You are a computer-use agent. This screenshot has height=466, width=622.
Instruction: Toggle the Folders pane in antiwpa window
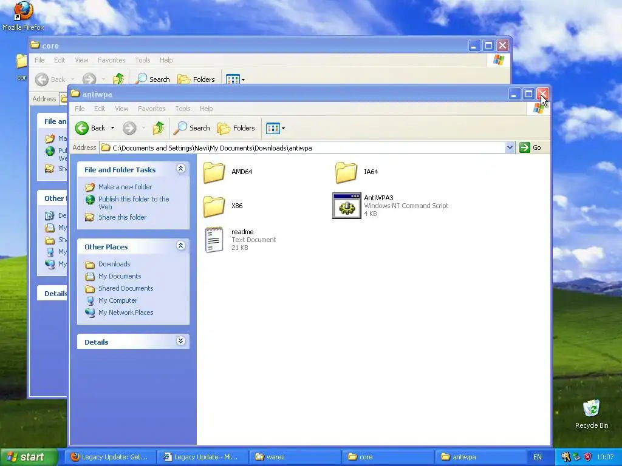coord(236,128)
